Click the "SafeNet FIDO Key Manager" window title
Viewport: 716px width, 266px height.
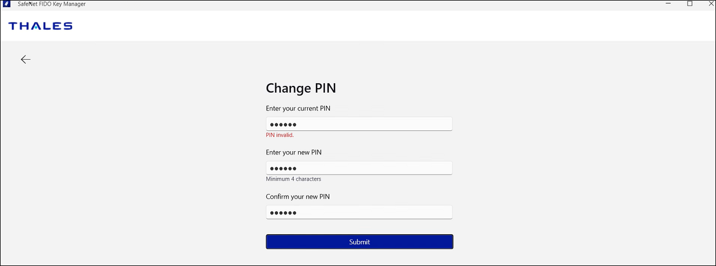click(52, 4)
